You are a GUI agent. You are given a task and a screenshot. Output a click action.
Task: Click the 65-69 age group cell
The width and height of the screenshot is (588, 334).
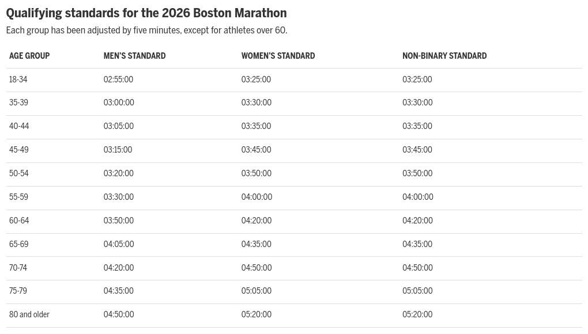click(19, 244)
